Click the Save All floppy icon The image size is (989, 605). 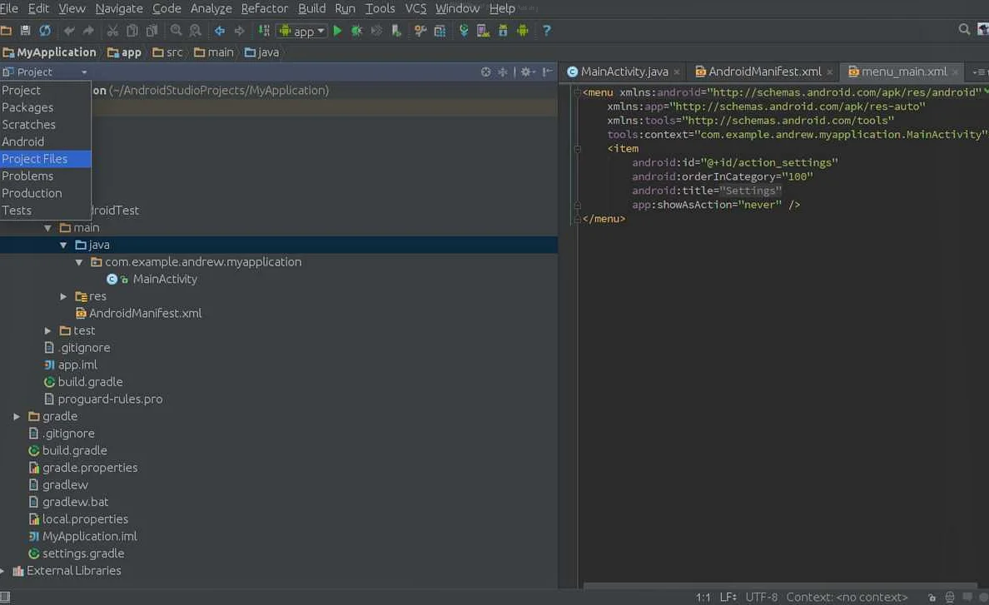(x=25, y=30)
